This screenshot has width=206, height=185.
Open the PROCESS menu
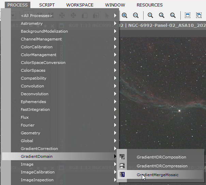tap(17, 5)
